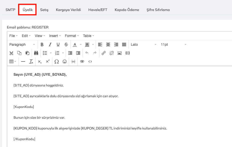Image resolution: width=232 pixels, height=147 pixels.
Task: Open the special character Omega icon
Action: coord(56,61)
